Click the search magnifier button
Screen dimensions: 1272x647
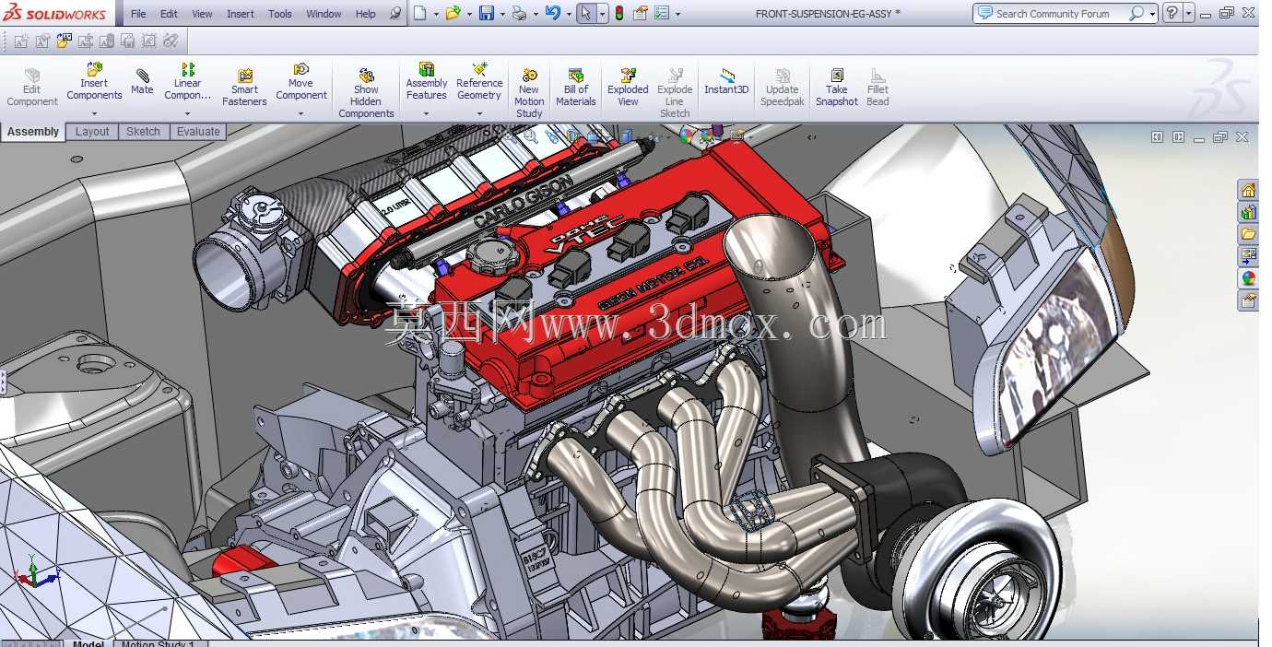1137,13
